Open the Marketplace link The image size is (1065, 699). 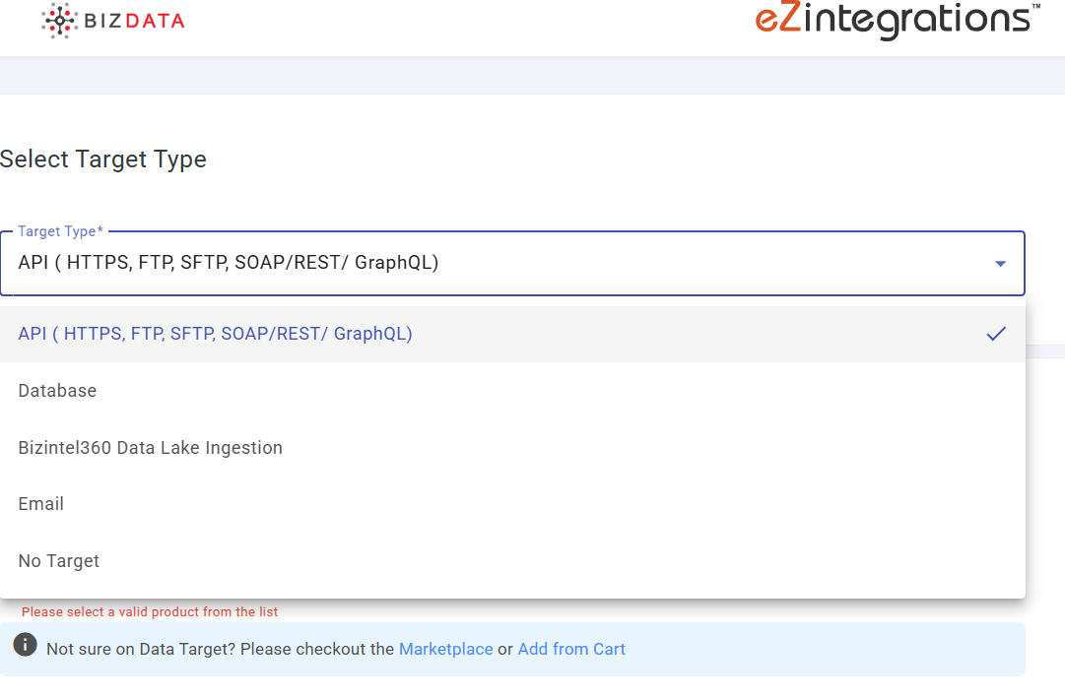click(446, 649)
